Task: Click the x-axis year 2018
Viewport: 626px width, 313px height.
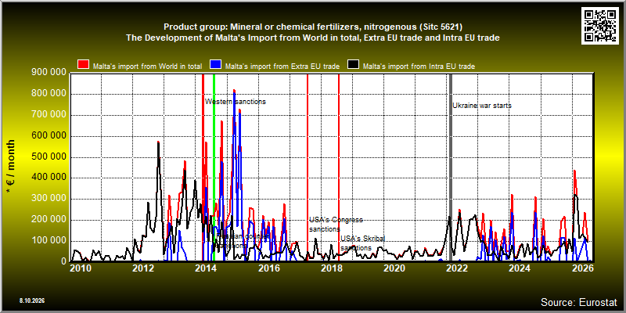Action: 330,268
